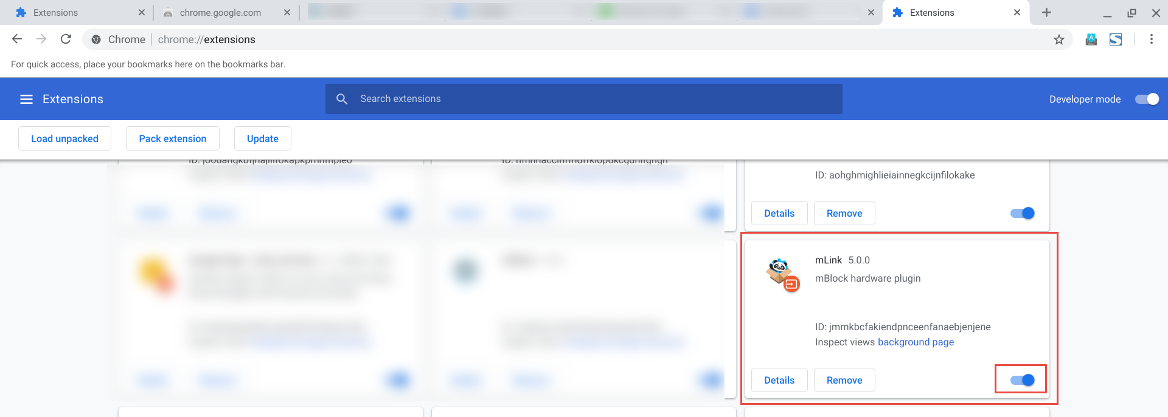Click the mLink extension ID text
Image resolution: width=1168 pixels, height=417 pixels.
coord(903,327)
